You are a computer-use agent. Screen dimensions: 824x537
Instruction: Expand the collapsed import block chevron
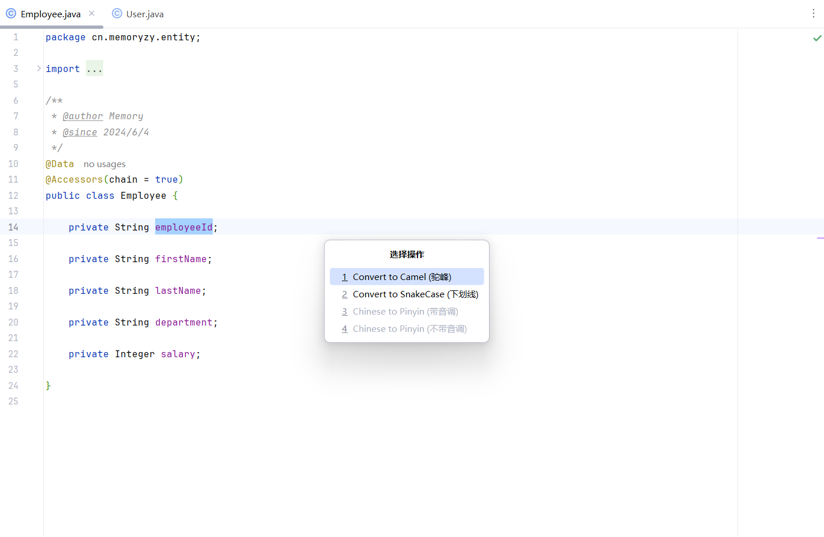click(x=39, y=69)
